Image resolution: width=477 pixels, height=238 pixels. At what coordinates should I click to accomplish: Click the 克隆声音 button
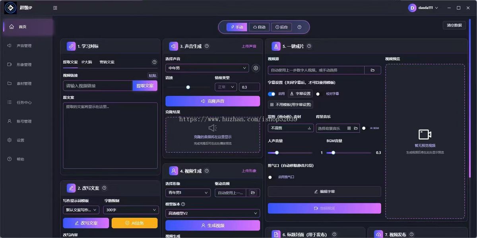(x=213, y=101)
